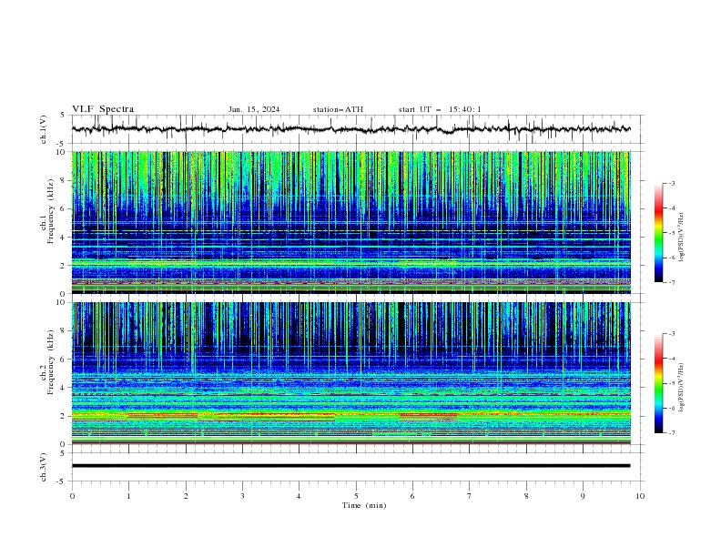Click time axis tick label "9"

583,496
